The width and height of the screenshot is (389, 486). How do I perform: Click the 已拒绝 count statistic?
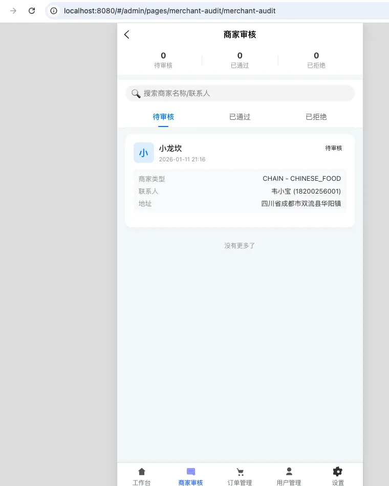[x=316, y=60]
